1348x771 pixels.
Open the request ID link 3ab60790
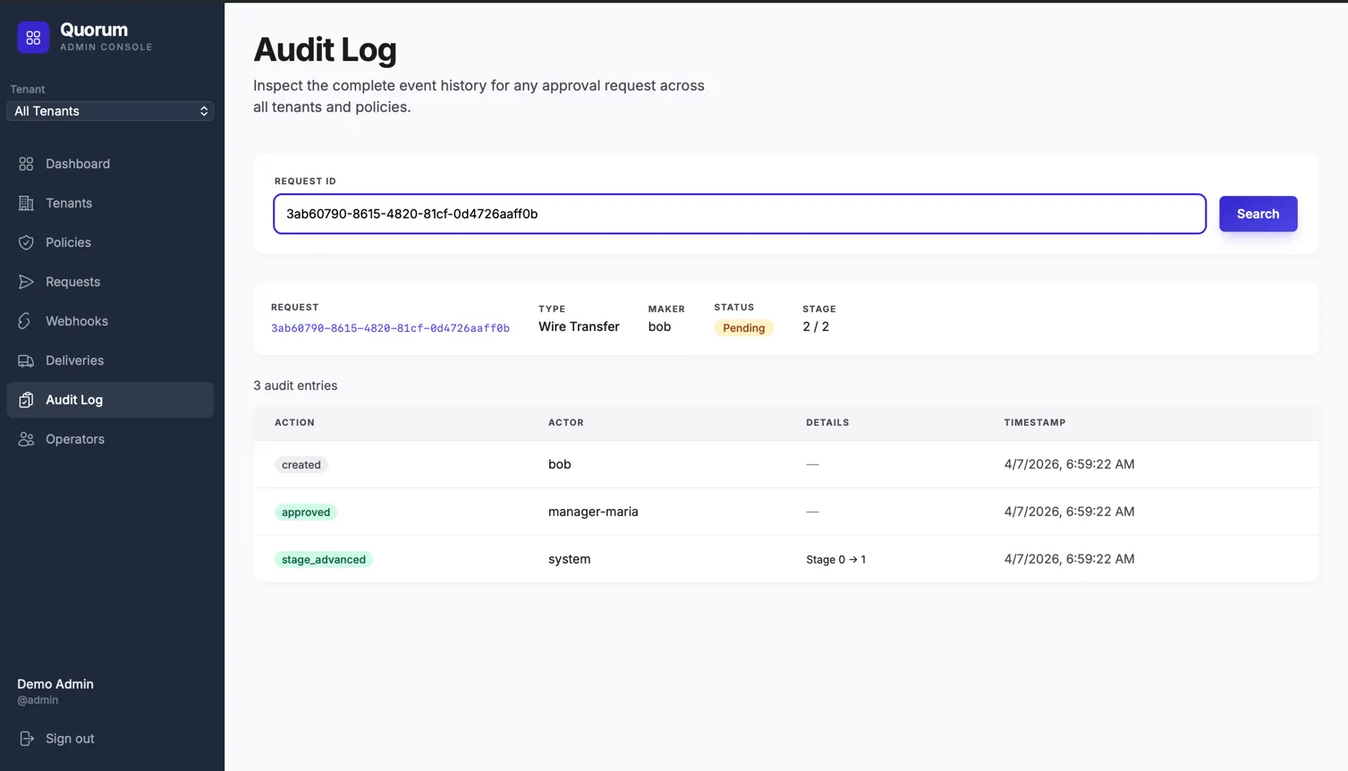(x=390, y=328)
